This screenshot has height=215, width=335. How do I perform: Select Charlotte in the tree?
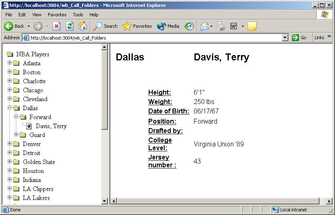(34, 81)
